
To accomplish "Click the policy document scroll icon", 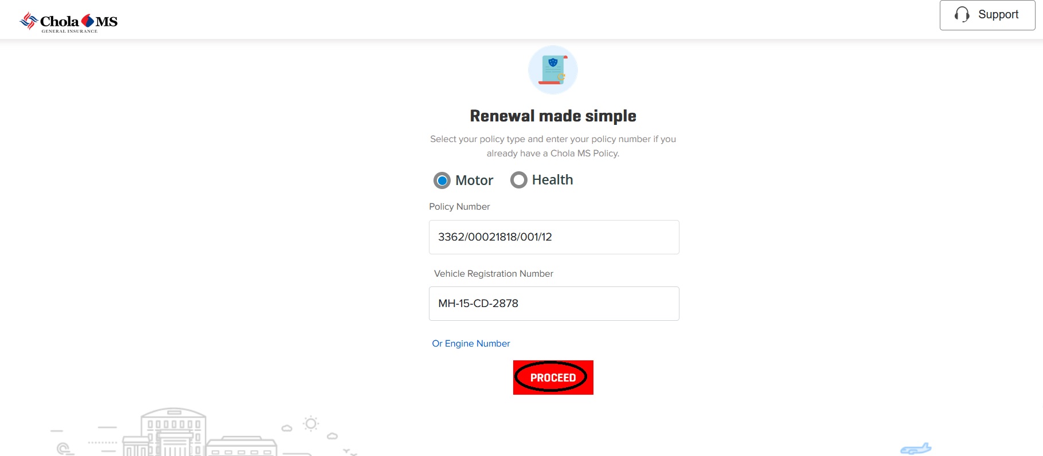I will point(553,70).
